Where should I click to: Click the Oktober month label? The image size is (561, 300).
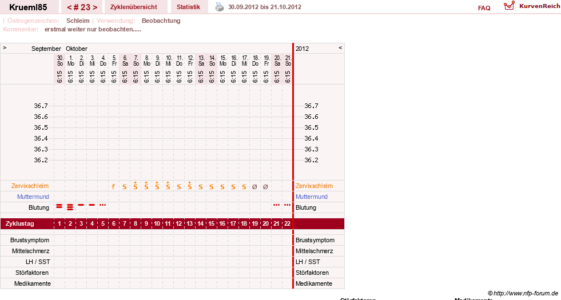(x=76, y=49)
